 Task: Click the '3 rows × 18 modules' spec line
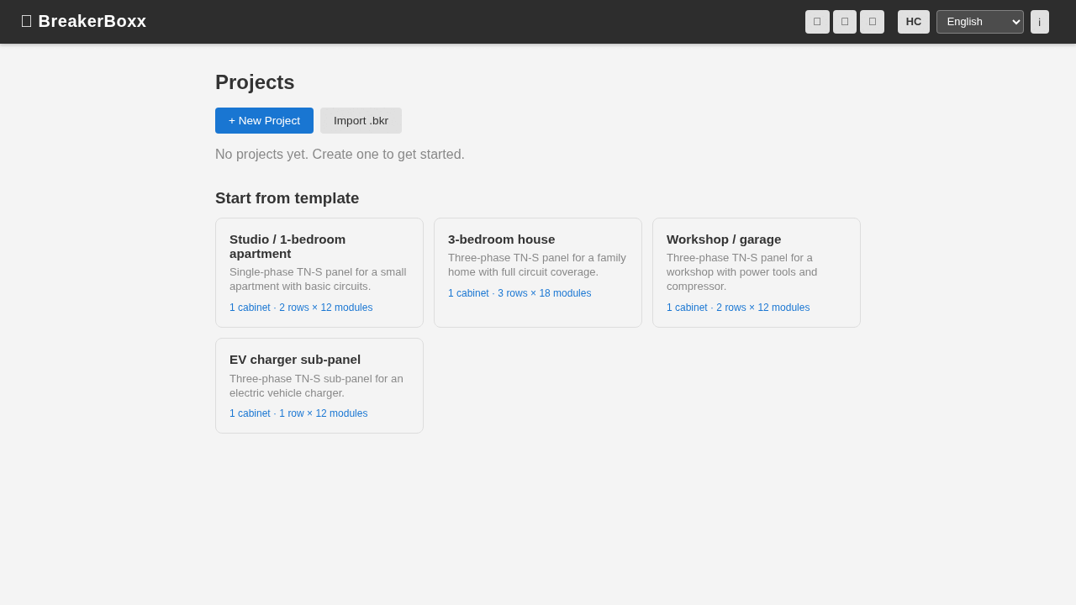click(x=544, y=293)
